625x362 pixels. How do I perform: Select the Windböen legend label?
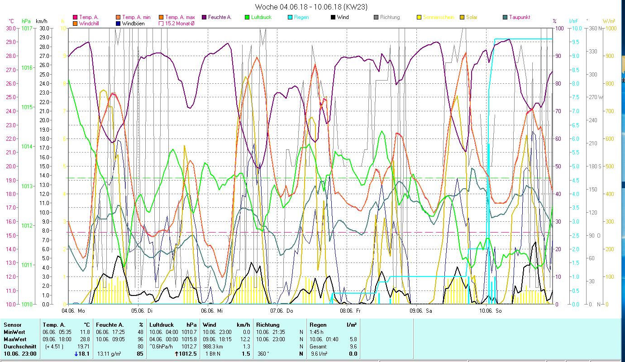[134, 23]
